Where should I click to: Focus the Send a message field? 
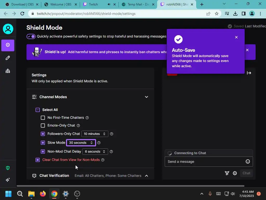click(x=209, y=161)
